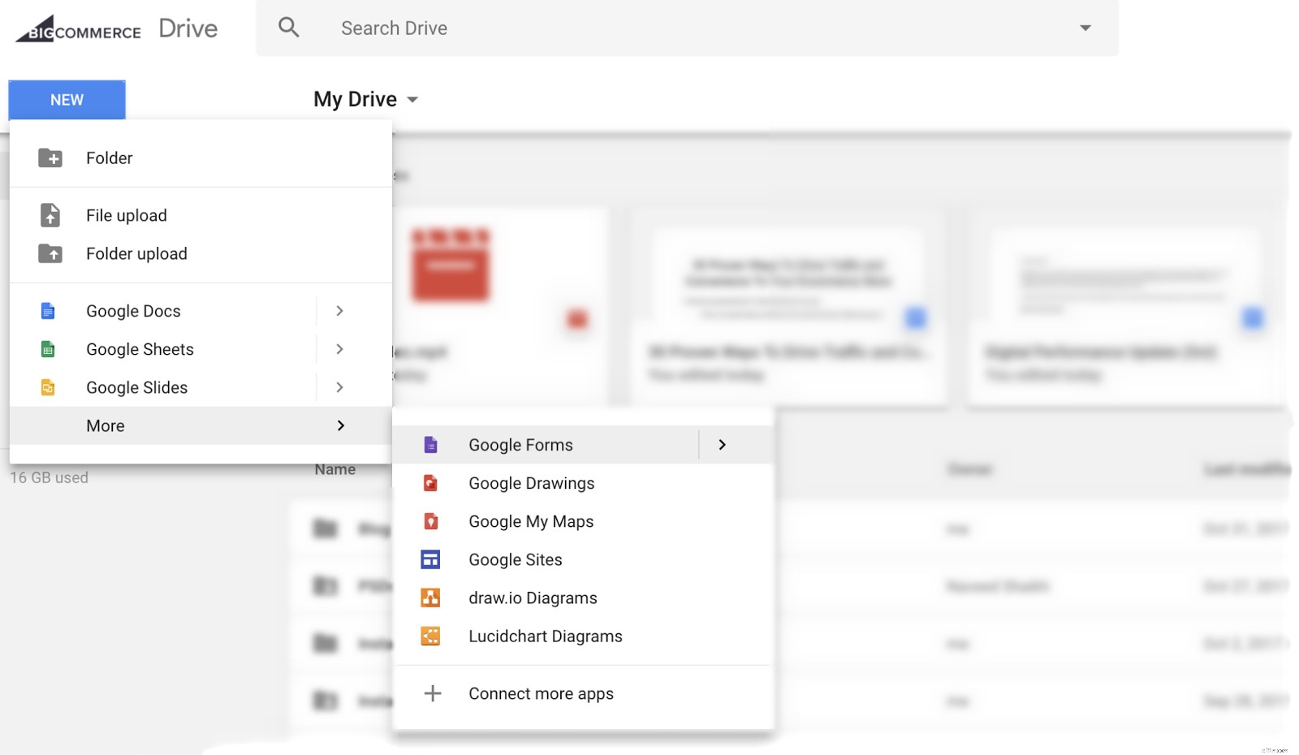Screen dimensions: 1299x755
Task: Click the Google My Maps icon
Action: pyautogui.click(x=431, y=521)
